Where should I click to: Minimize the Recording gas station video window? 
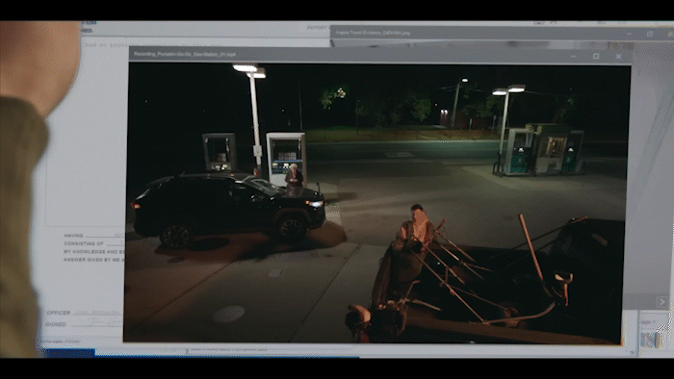coord(573,56)
